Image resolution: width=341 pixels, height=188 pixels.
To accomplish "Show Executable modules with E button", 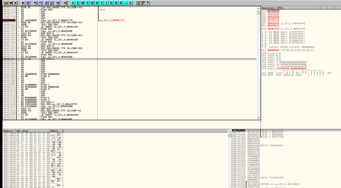I will tap(78, 3).
